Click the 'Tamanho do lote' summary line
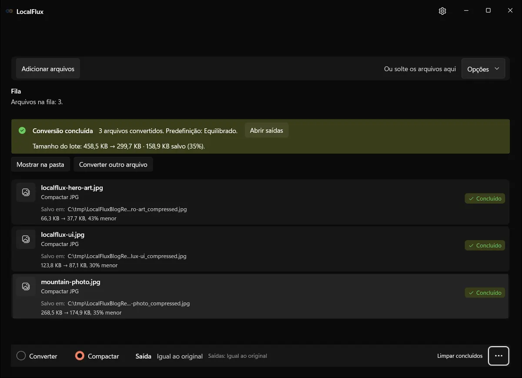The image size is (522, 378). pos(119,146)
